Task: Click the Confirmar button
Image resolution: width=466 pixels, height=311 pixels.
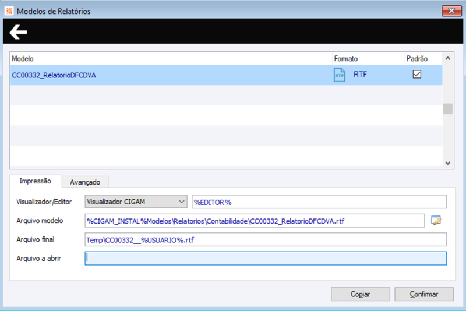Action: 424,294
